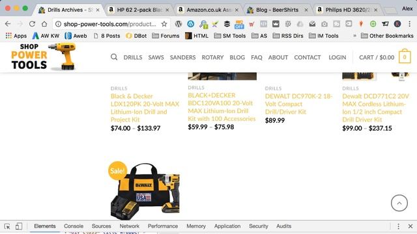Click the green circle plus extension
The height and width of the screenshot is (234, 417).
click(x=373, y=24)
